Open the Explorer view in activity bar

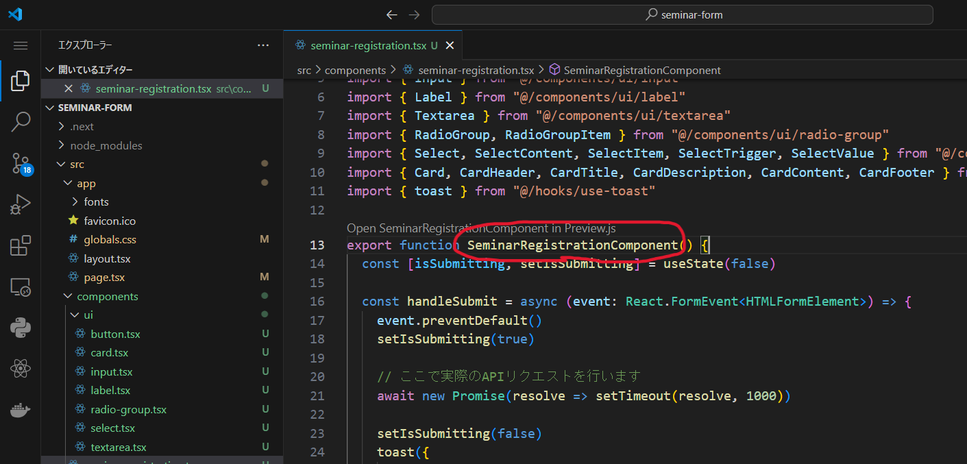point(21,81)
